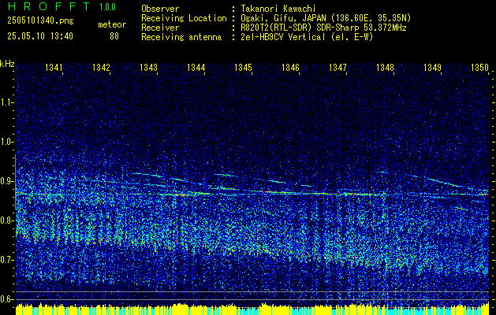
Task: Click the 1349 time axis marker
Action: (x=432, y=67)
